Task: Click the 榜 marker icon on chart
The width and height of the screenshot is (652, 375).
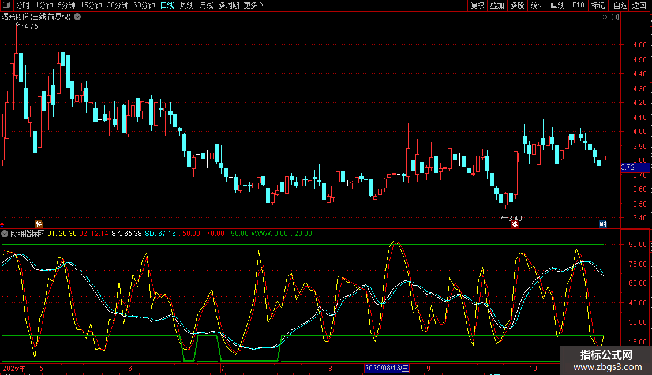Action: tap(39, 224)
